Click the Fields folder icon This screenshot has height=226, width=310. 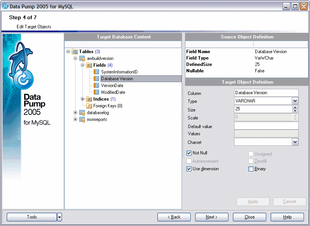click(89, 65)
